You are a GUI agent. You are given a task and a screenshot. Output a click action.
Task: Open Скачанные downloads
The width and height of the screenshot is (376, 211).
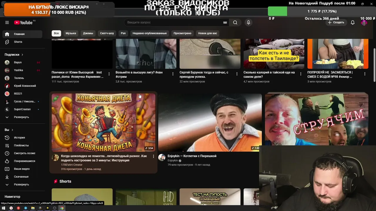(22, 177)
